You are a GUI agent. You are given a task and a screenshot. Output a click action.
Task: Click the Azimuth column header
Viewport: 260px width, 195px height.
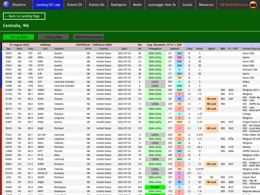(175, 49)
